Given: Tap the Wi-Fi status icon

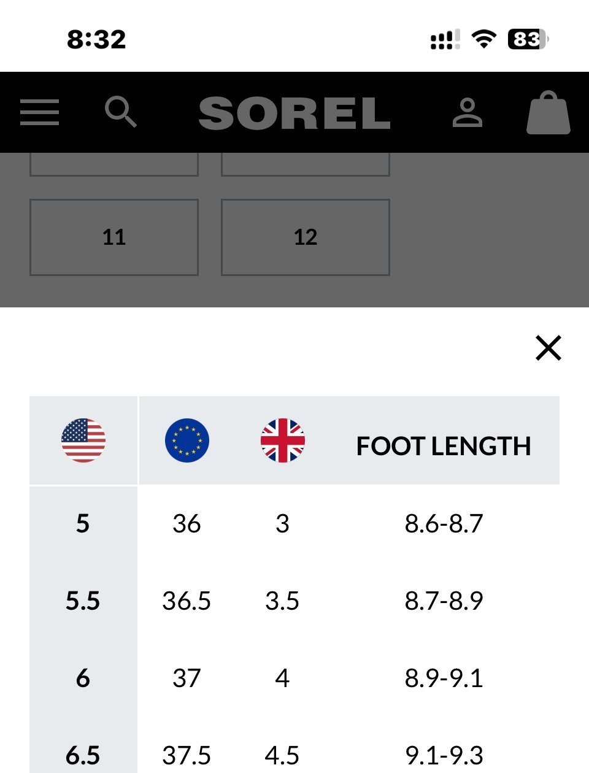Looking at the screenshot, I should pyautogui.click(x=484, y=39).
